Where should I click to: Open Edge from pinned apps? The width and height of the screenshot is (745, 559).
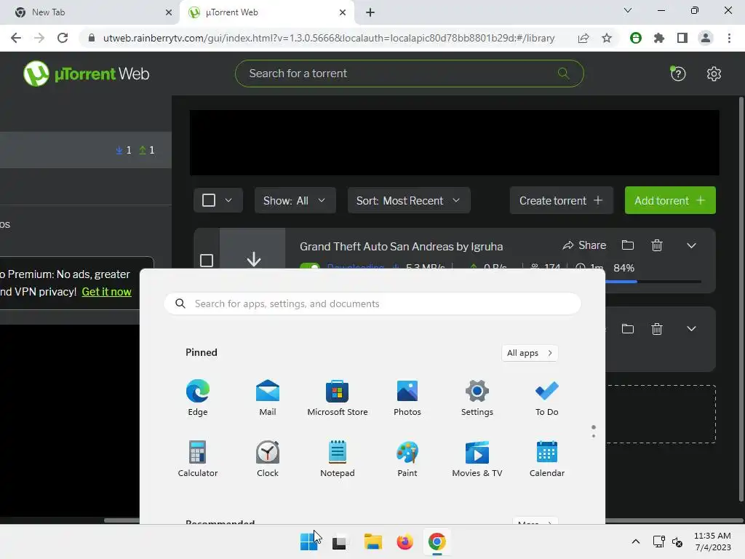(198, 398)
